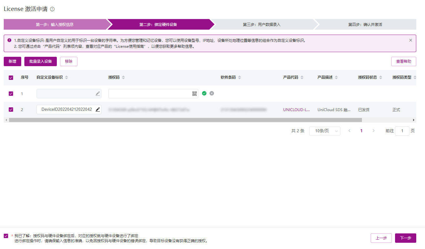This screenshot has width=425, height=249.
Task: Click the 批量录入设备 button
Action: click(x=41, y=61)
